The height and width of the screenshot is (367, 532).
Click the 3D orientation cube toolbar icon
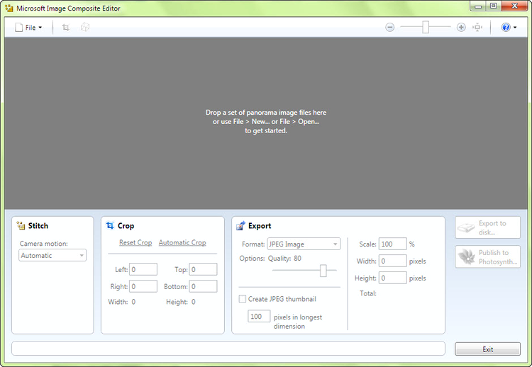pos(85,27)
